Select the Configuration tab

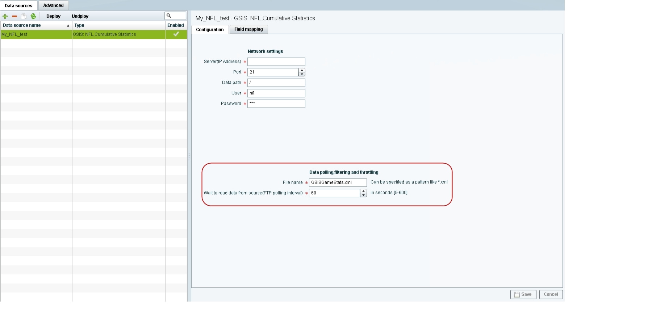tap(210, 30)
